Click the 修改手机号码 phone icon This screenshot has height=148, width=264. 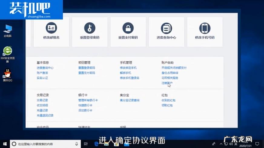point(205,28)
